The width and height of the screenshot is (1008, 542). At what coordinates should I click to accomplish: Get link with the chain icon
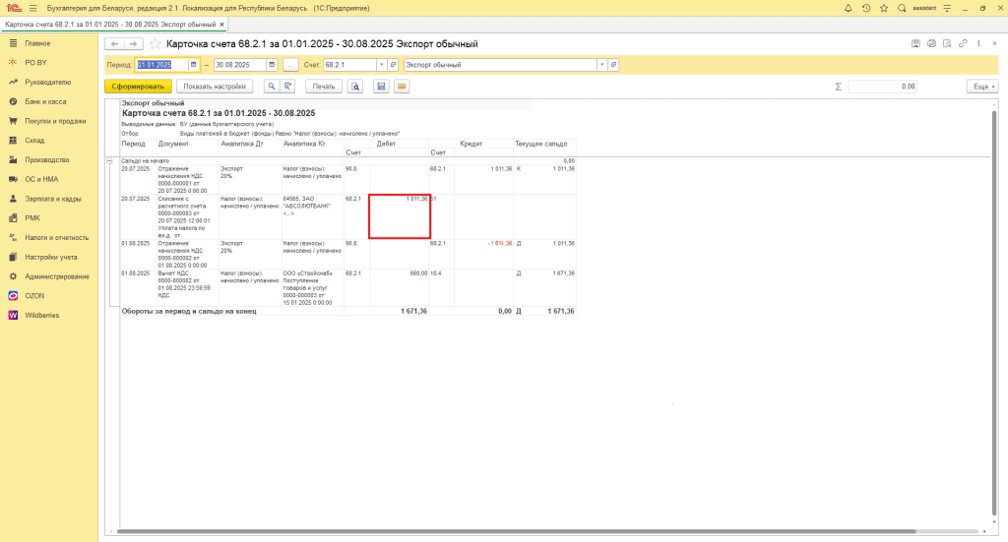[x=963, y=43]
